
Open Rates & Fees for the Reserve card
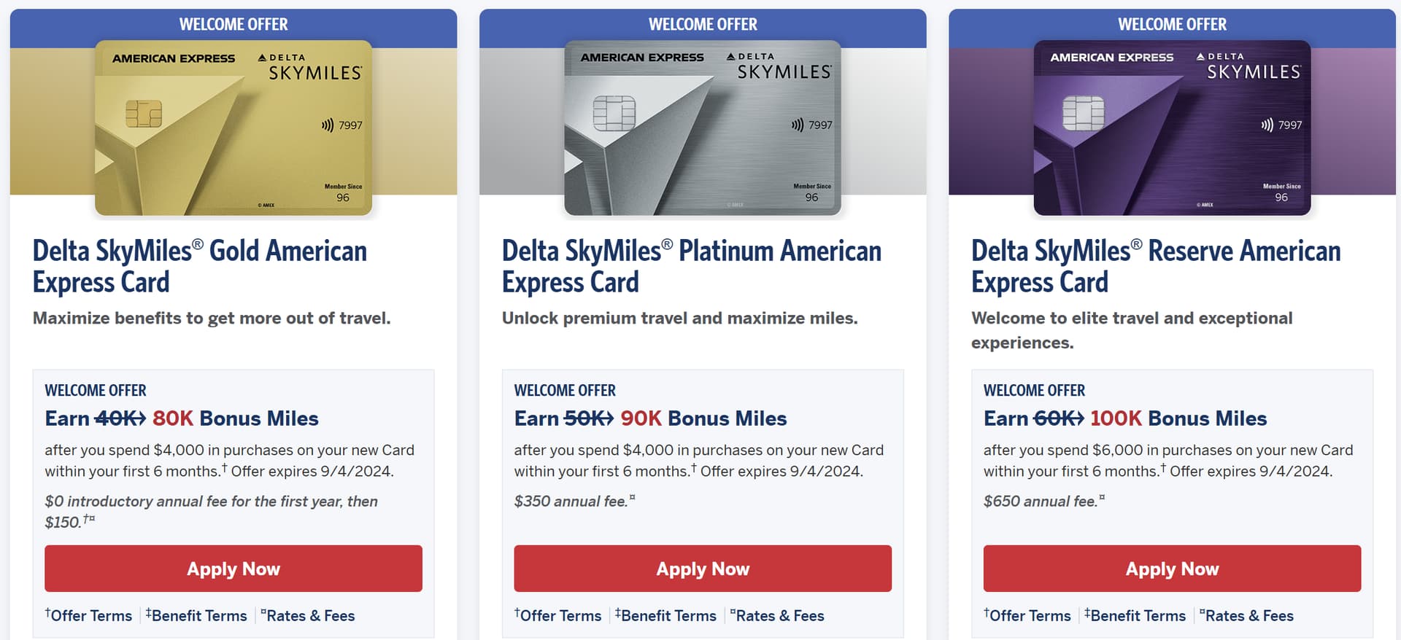[x=1248, y=616]
